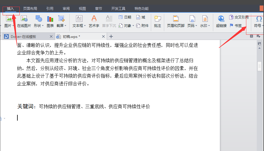Switch to Docer-在线模板 document tab
The image size is (264, 151).
23,37
